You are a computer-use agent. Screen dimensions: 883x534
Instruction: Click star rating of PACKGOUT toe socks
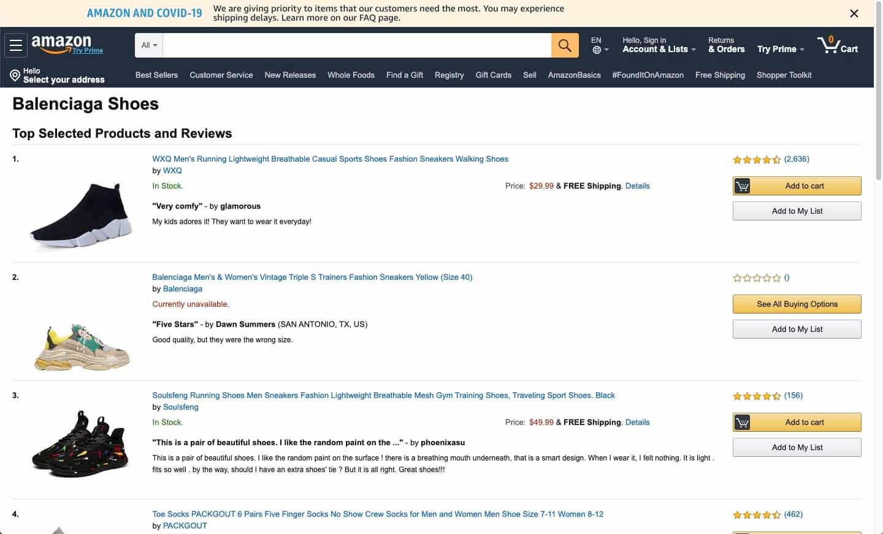[757, 515]
